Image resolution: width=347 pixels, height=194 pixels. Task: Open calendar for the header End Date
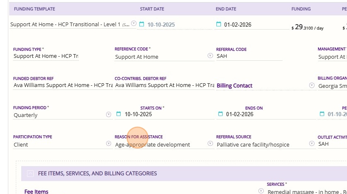218,24
